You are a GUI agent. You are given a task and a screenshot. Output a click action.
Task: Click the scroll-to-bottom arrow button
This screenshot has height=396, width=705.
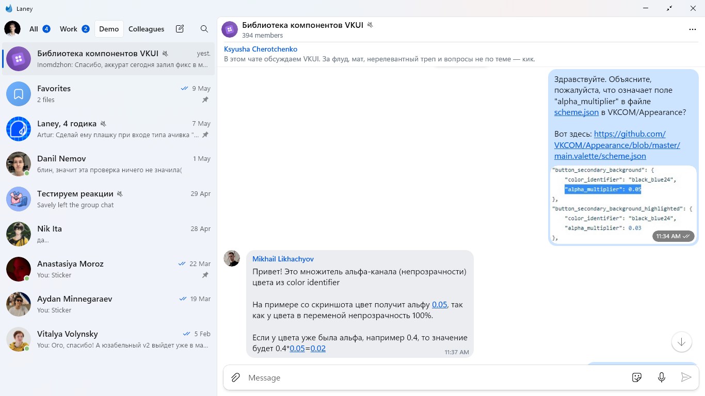point(681,342)
